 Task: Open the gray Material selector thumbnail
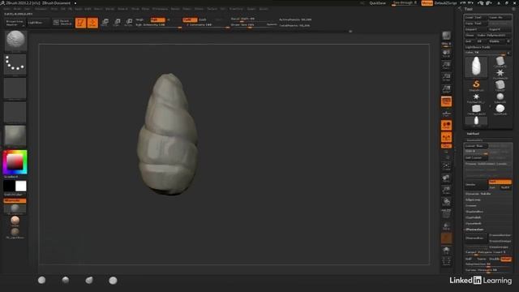(15, 135)
